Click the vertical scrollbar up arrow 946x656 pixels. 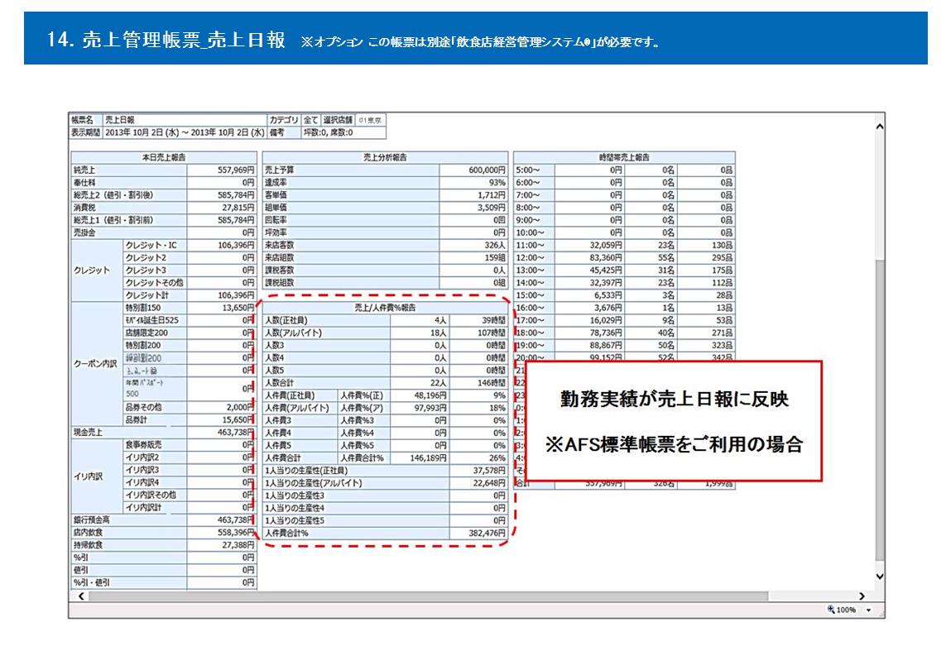click(880, 127)
